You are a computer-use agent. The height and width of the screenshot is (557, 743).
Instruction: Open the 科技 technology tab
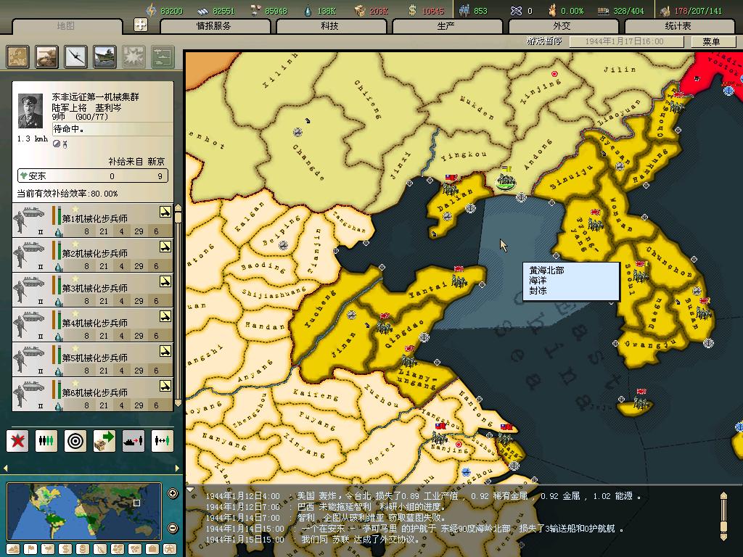click(329, 26)
